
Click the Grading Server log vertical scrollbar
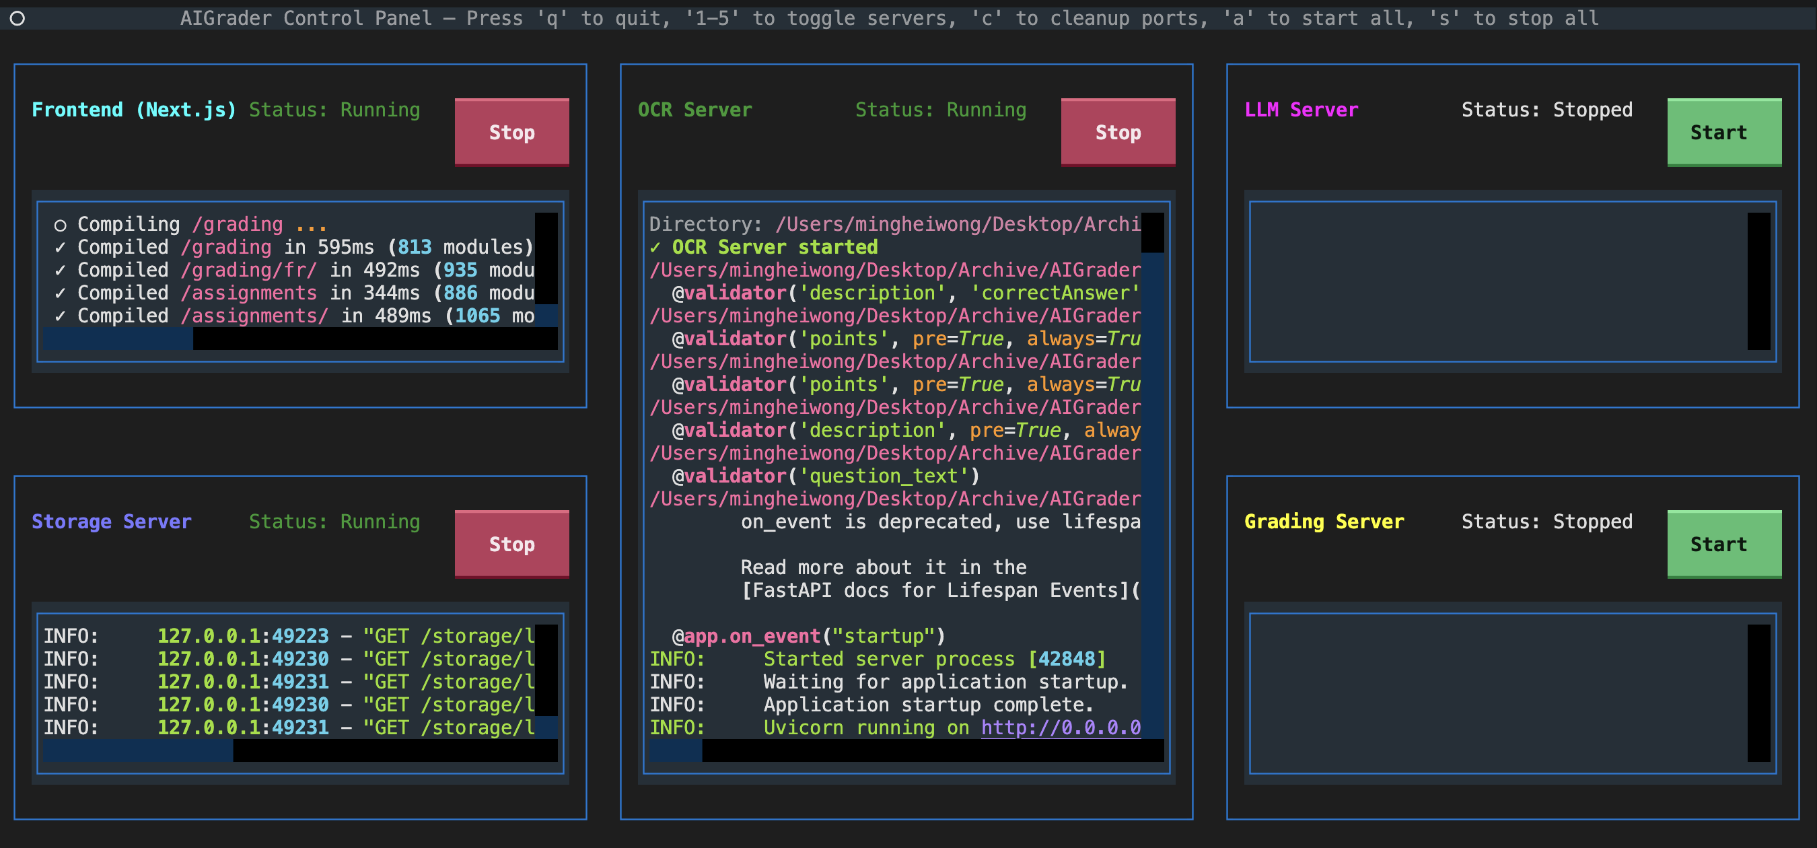coord(1758,693)
